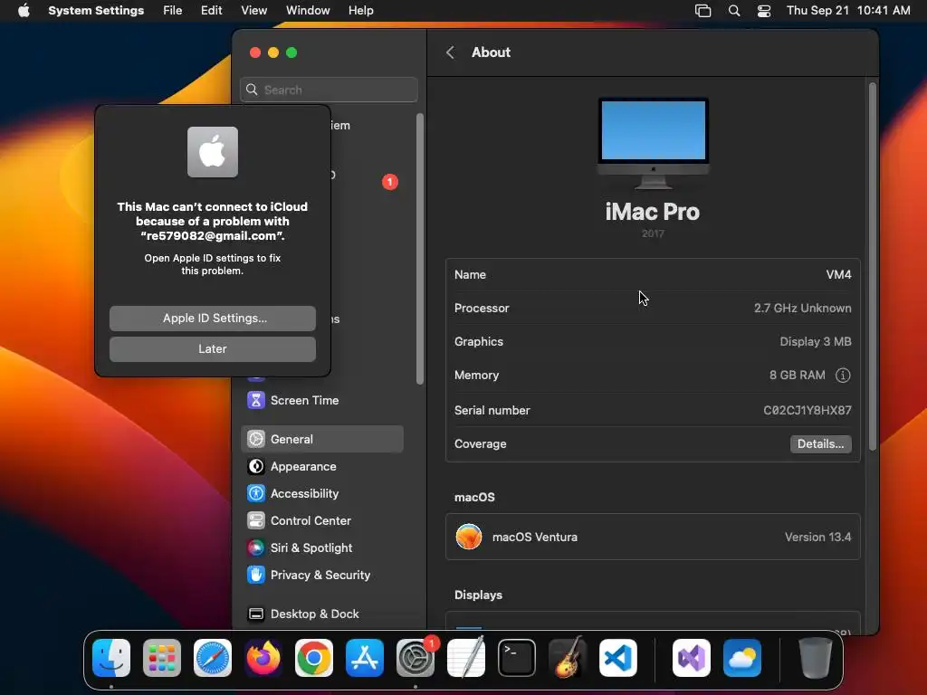Click the Desktop & Dock sidebar icon
Image resolution: width=927 pixels, height=695 pixels.
tap(256, 614)
